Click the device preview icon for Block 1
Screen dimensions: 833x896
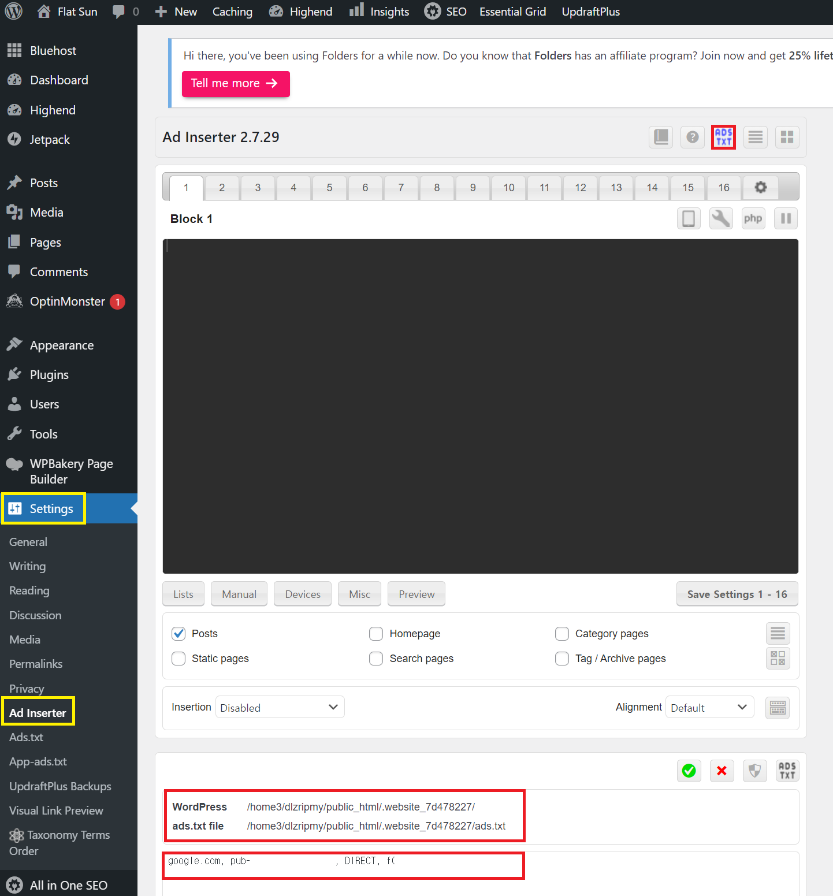tap(689, 218)
